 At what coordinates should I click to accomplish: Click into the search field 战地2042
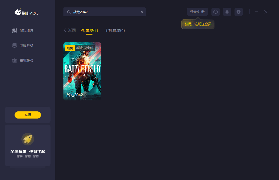coord(105,12)
